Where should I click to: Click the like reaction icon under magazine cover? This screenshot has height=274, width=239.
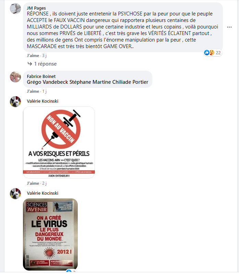click(69, 271)
